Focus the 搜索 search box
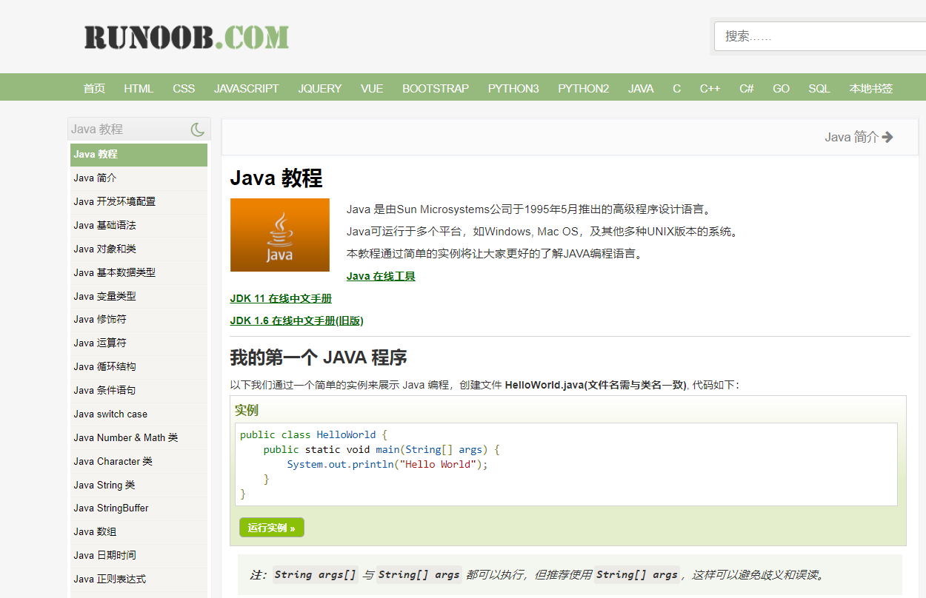The height and width of the screenshot is (598, 926). (x=820, y=36)
